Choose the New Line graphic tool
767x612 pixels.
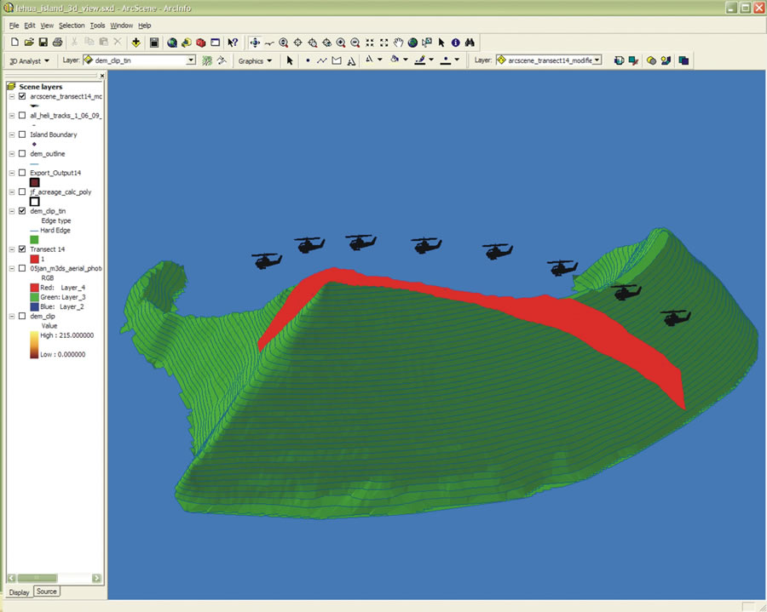click(x=321, y=60)
